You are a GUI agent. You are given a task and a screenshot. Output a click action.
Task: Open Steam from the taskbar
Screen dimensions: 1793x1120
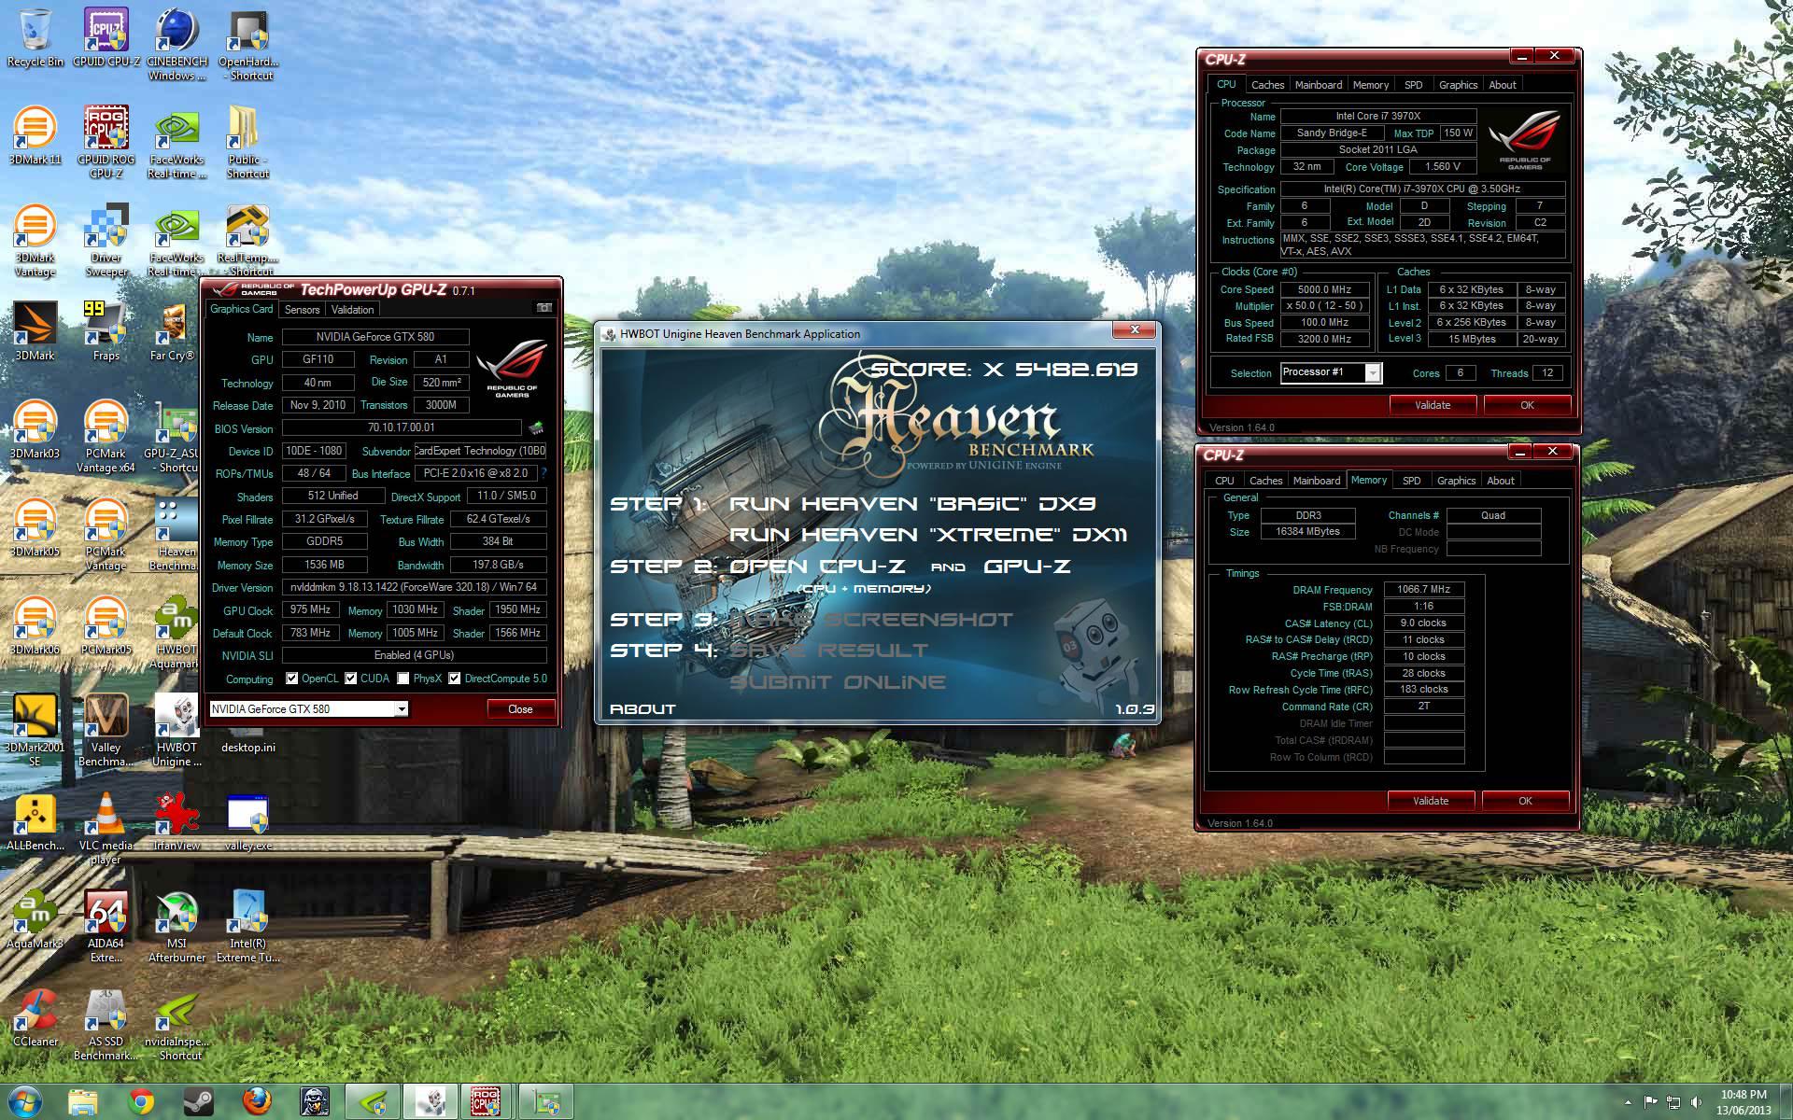tap(198, 1101)
